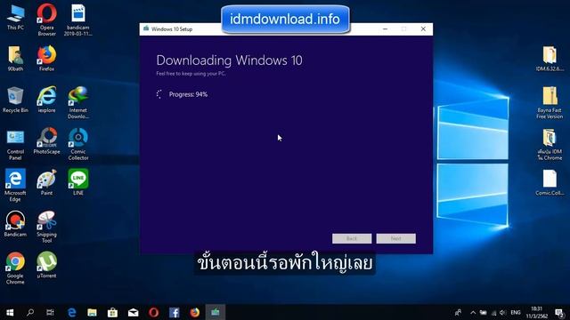
Task: Click the Downloading Windows 10 heading
Action: point(229,60)
